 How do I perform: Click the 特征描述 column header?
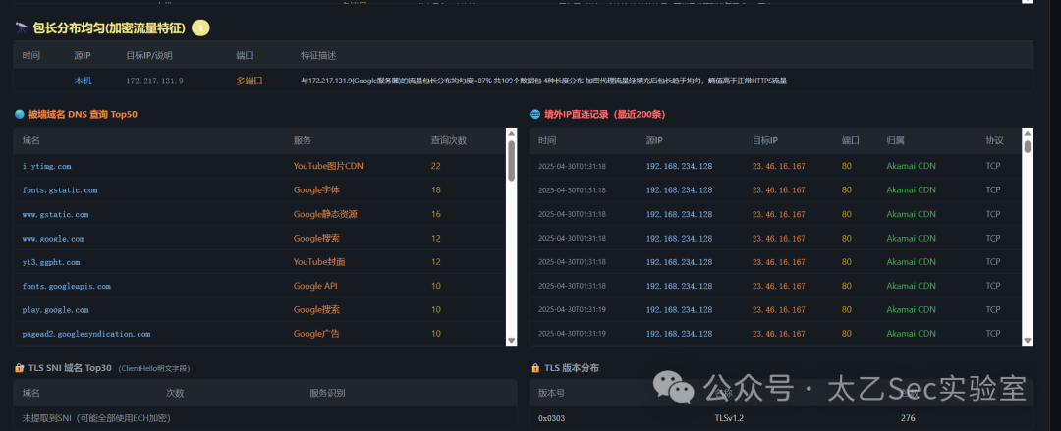click(318, 55)
